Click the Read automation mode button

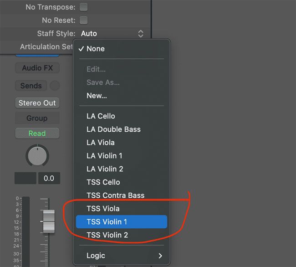click(x=37, y=133)
